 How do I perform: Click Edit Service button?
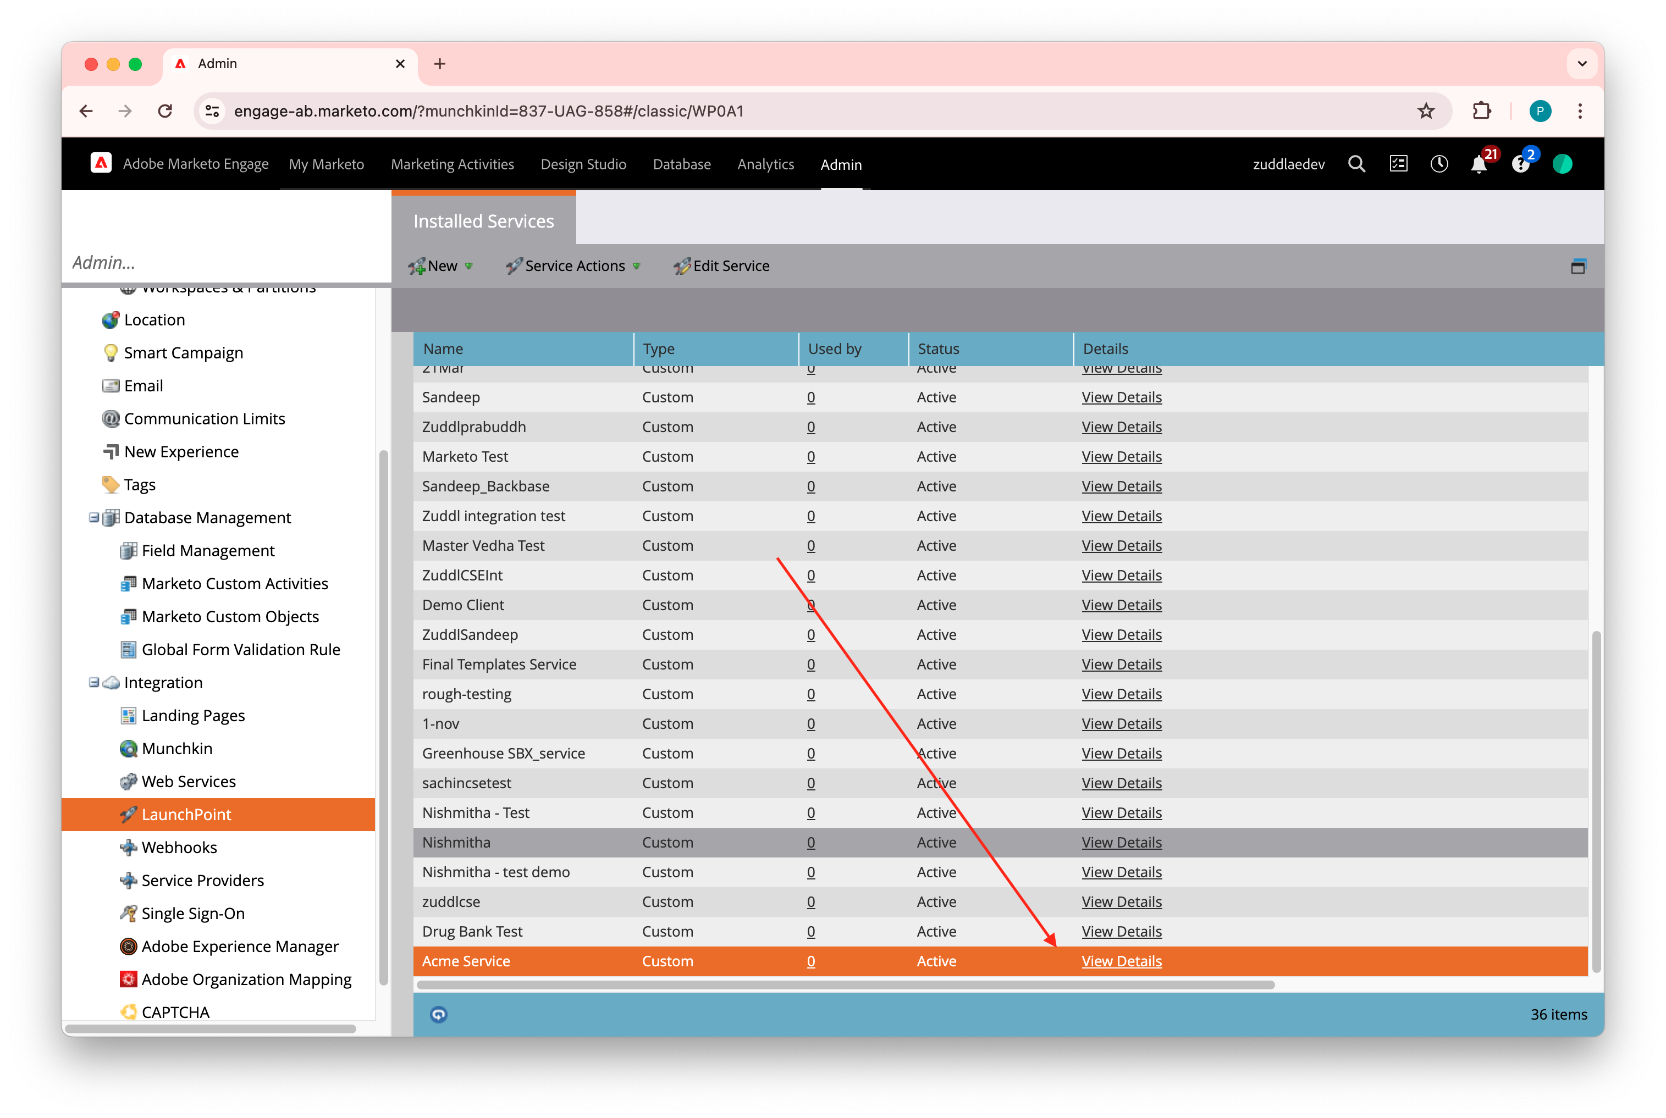point(722,266)
